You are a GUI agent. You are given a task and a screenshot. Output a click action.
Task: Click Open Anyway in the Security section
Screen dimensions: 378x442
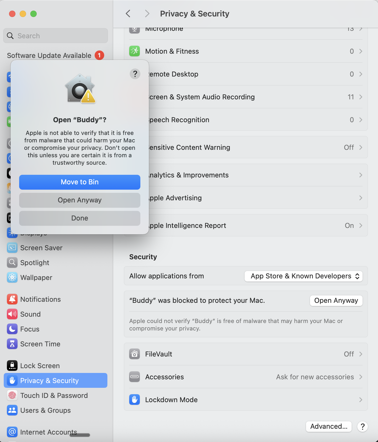point(336,300)
